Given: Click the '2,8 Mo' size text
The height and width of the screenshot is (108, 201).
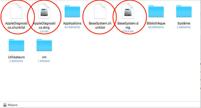Looking at the screenshot, I should [44, 31].
